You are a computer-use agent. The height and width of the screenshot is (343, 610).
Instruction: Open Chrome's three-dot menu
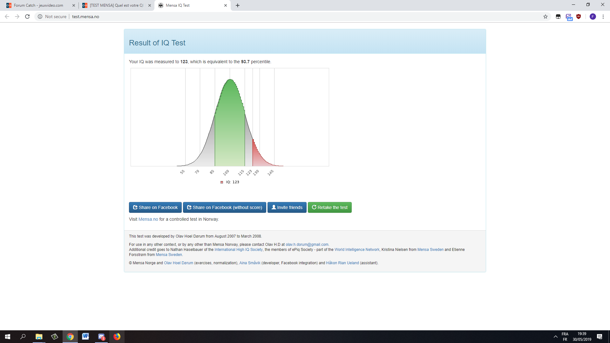click(x=603, y=17)
